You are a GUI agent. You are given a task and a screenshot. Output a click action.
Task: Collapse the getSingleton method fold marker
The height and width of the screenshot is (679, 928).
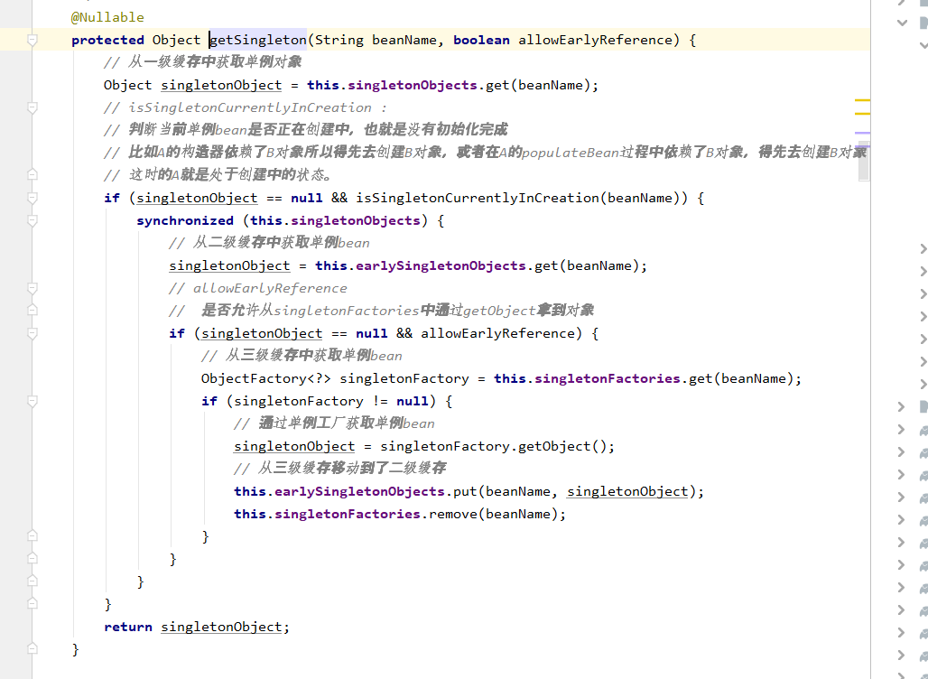(32, 41)
